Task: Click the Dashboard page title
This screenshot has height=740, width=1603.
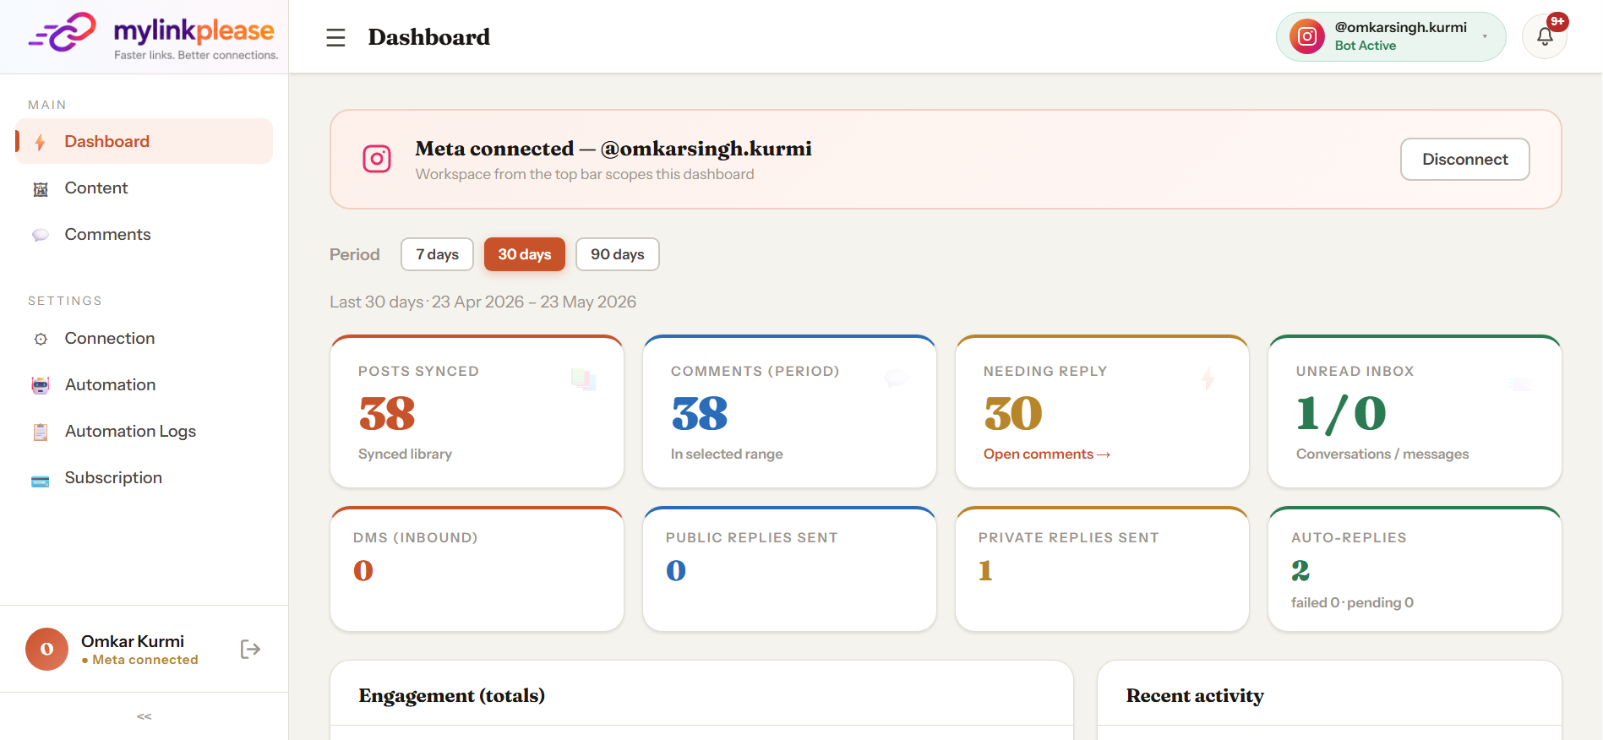Action: pos(429,37)
